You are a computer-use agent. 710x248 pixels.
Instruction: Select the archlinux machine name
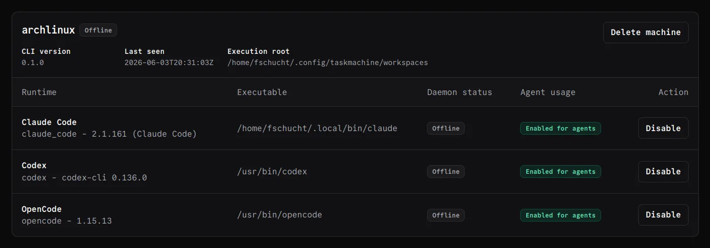coord(48,30)
